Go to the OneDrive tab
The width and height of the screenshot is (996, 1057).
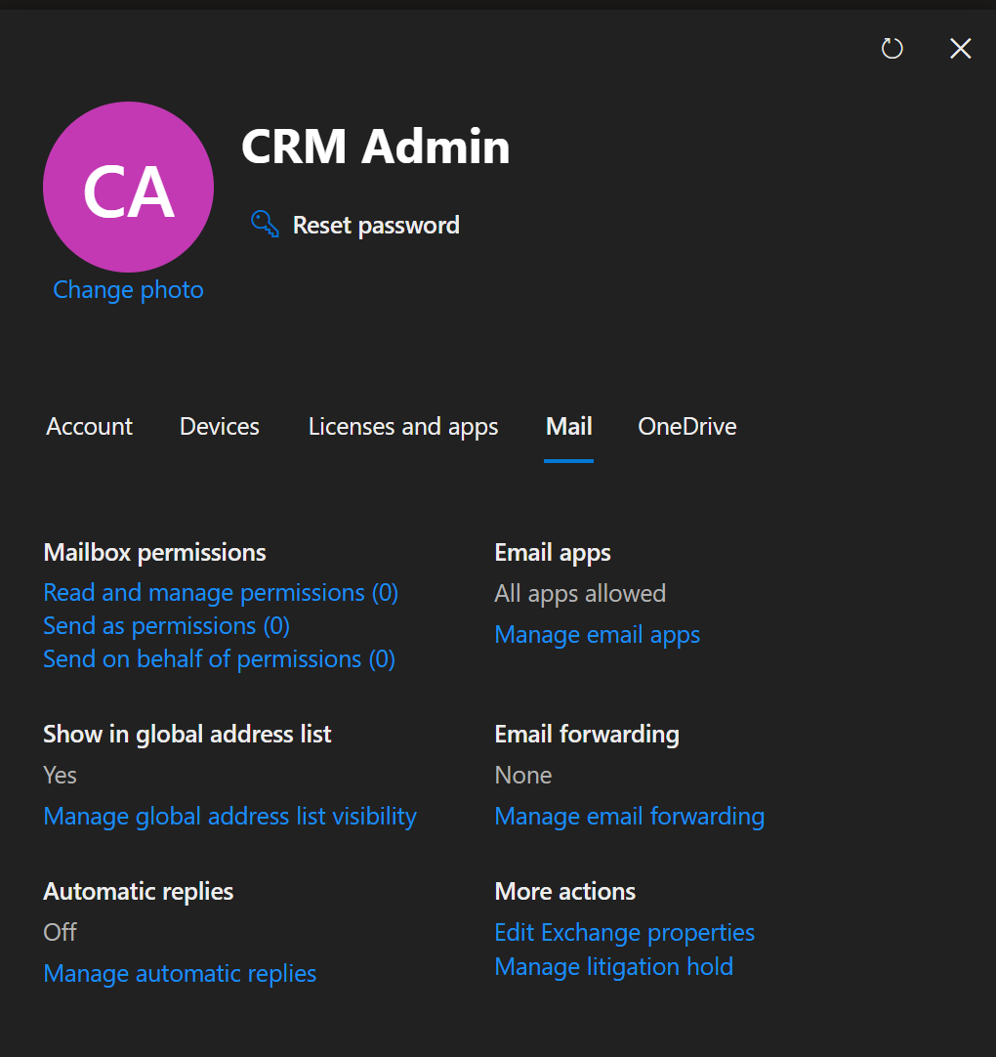click(687, 427)
